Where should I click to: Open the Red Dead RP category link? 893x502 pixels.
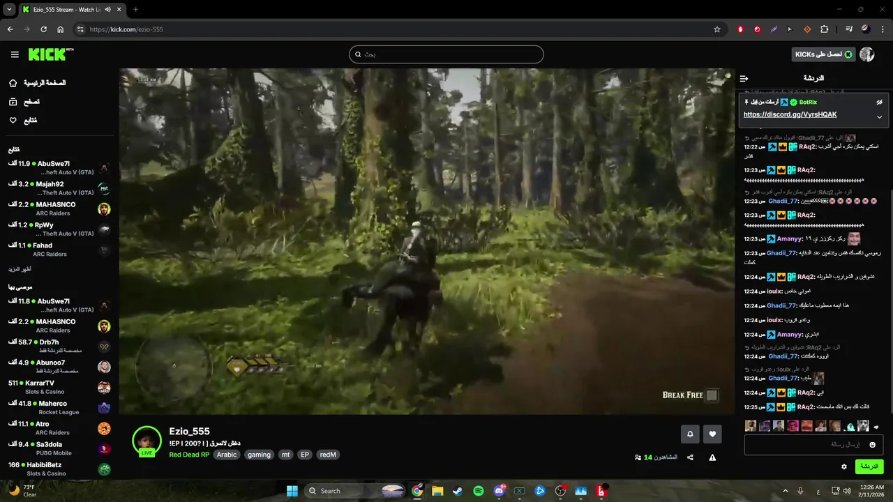click(189, 455)
